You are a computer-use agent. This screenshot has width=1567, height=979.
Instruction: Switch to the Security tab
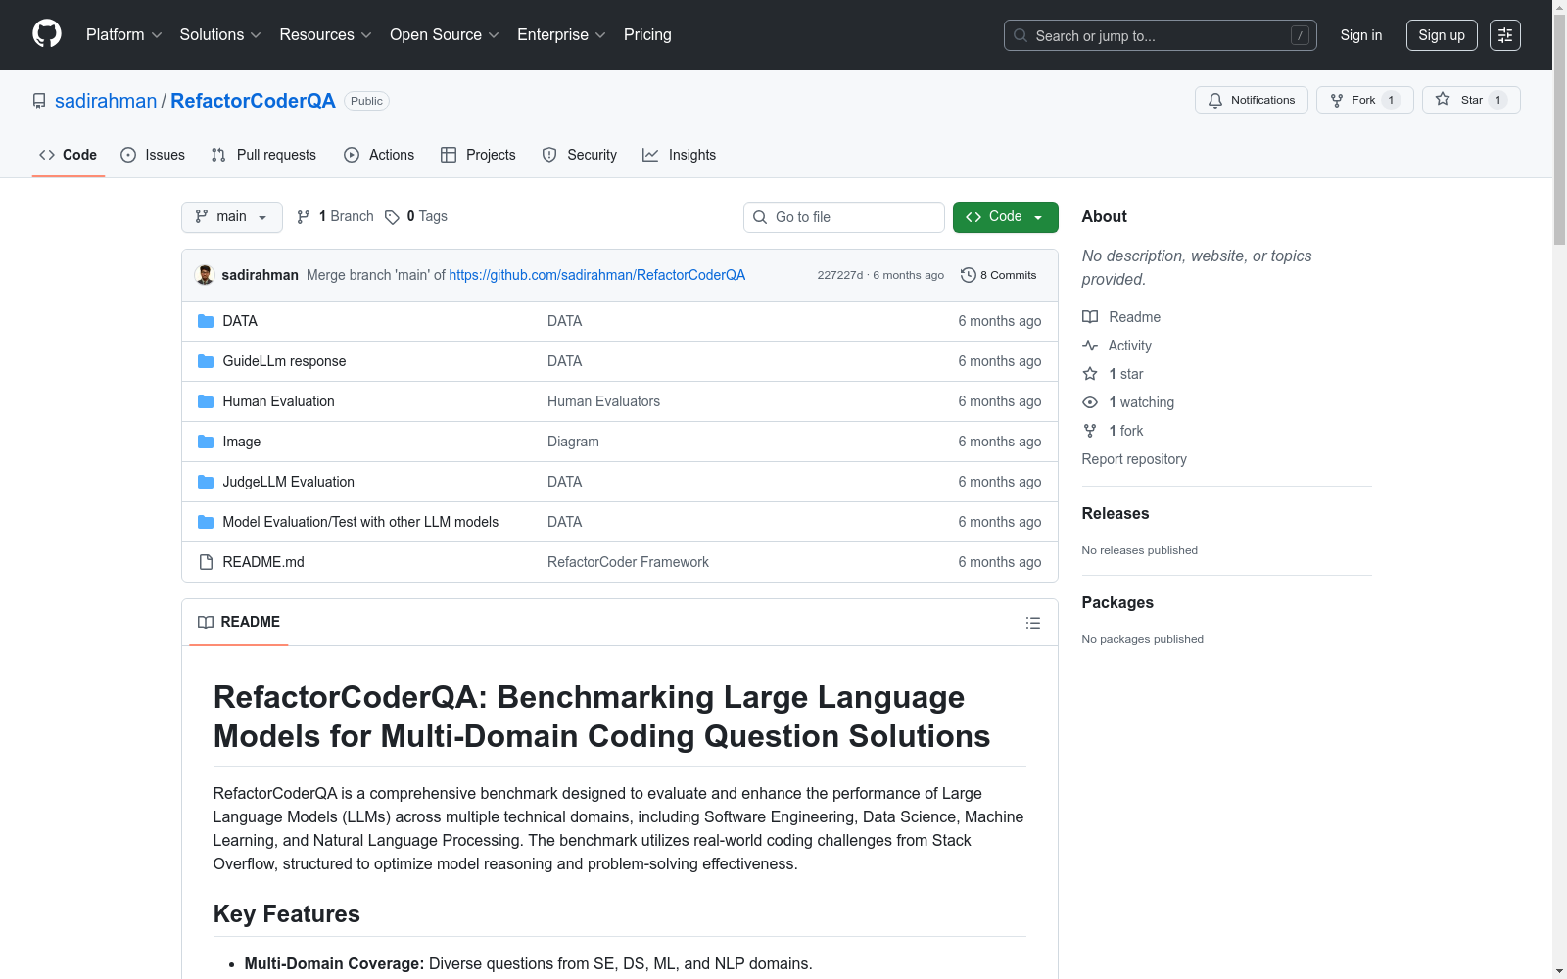tap(580, 155)
